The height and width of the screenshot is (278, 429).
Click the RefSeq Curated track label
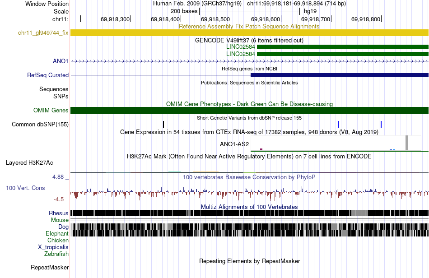click(x=48, y=75)
